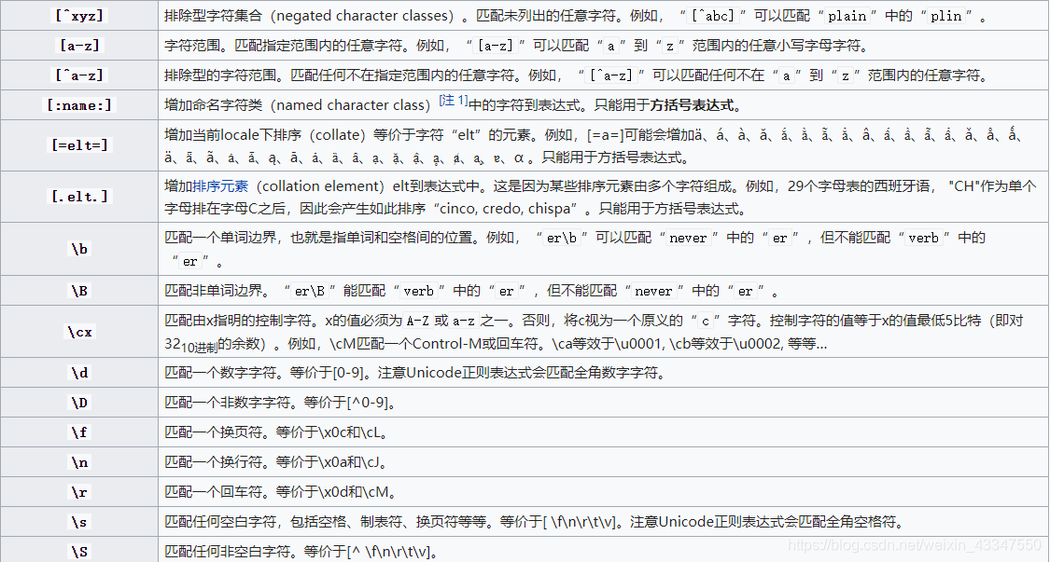The height and width of the screenshot is (562, 1050).
Task: Select the [.elt.] collation element cell
Action: (79, 197)
